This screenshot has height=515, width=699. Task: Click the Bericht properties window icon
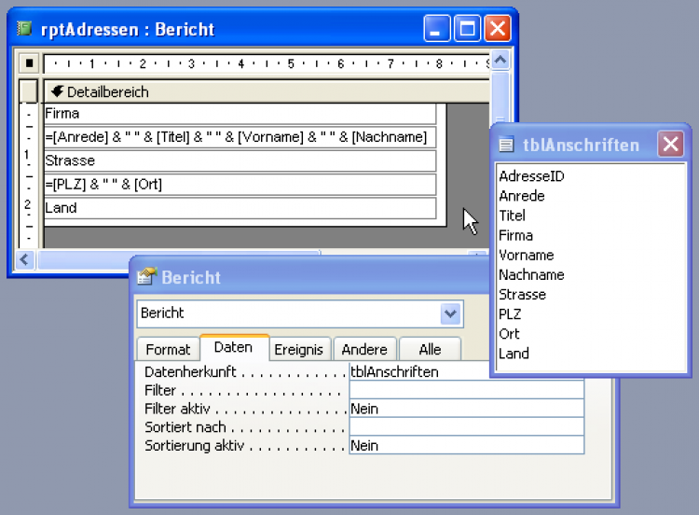145,277
